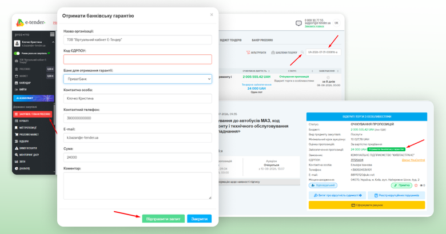Open the Календар sidebar item

(x=22, y=83)
